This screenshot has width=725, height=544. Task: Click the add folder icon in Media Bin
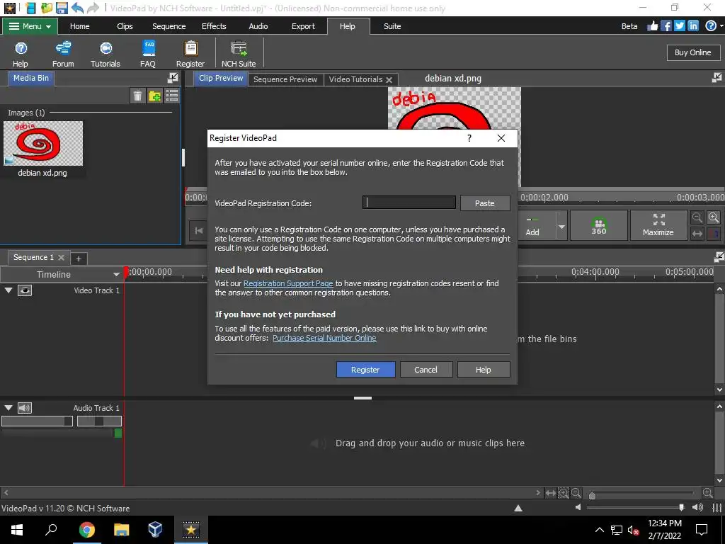155,96
